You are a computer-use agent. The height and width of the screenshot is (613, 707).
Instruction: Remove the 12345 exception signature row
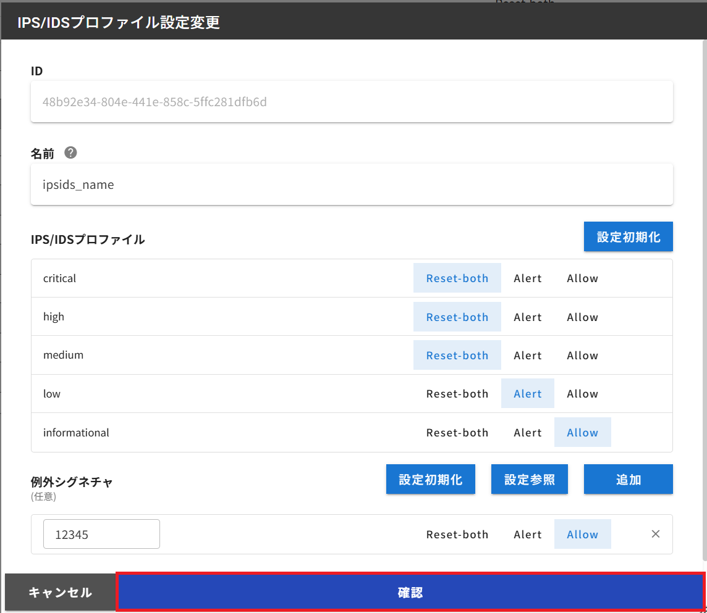tap(656, 534)
